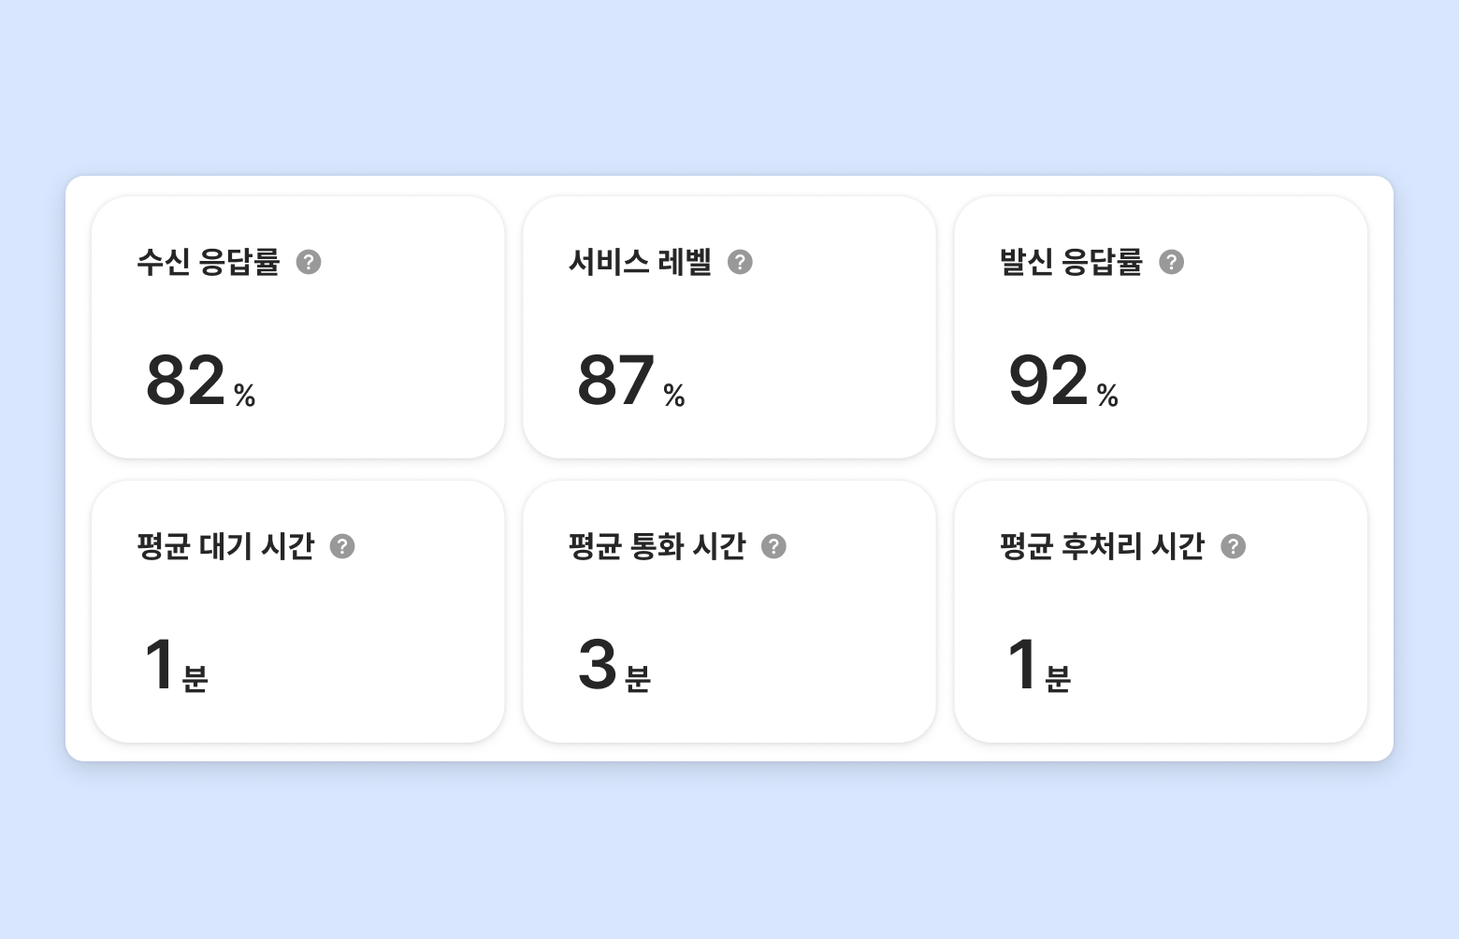Screen dimensions: 1459x939
Task: Click the 평균 후처리 시간 title
Action: 1102,546
